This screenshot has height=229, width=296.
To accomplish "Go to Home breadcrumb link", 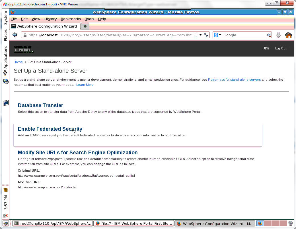I will click(18, 62).
